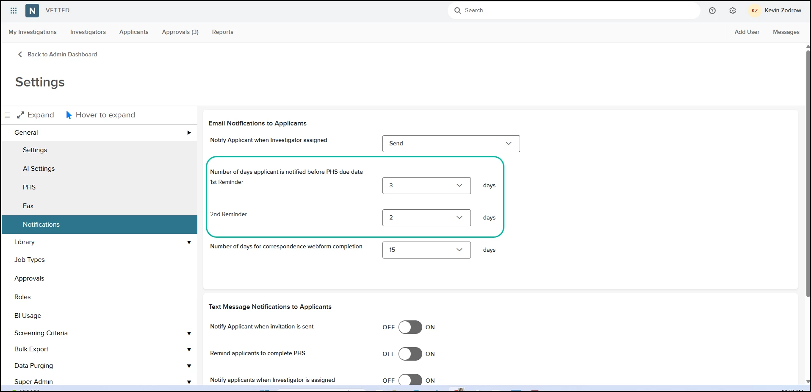The width and height of the screenshot is (811, 392).
Task: Click the Add User button
Action: coord(747,32)
